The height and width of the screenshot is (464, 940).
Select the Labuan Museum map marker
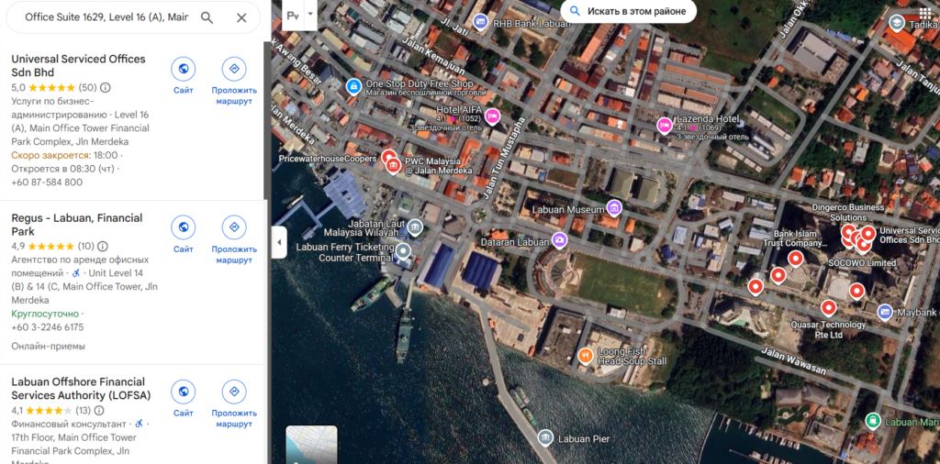pos(614,208)
